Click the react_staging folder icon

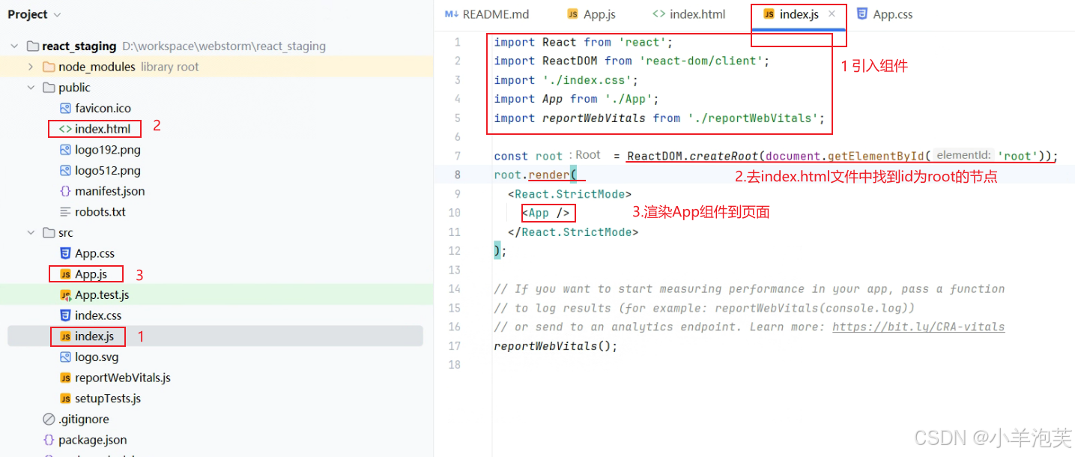click(32, 46)
